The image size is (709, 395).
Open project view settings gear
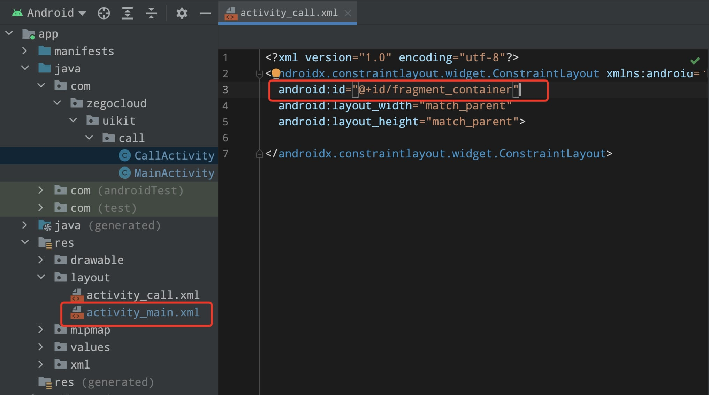point(182,13)
